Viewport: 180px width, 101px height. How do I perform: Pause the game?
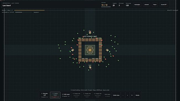coord(155,5)
